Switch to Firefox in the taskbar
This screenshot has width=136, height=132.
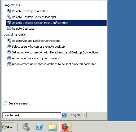pos(66,127)
